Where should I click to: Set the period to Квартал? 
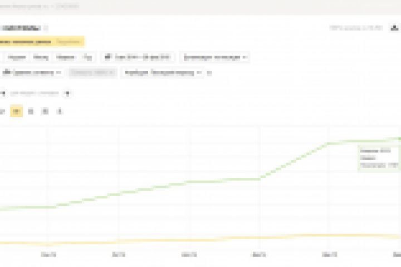(x=66, y=57)
